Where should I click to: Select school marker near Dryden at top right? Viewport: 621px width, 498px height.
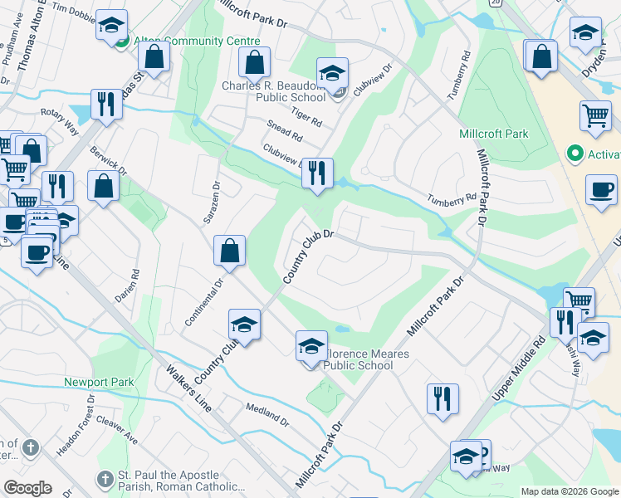click(585, 34)
